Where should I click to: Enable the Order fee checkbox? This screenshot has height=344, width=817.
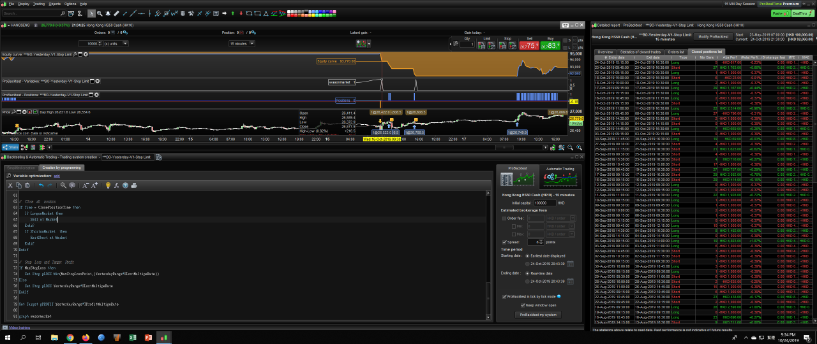pyautogui.click(x=504, y=218)
